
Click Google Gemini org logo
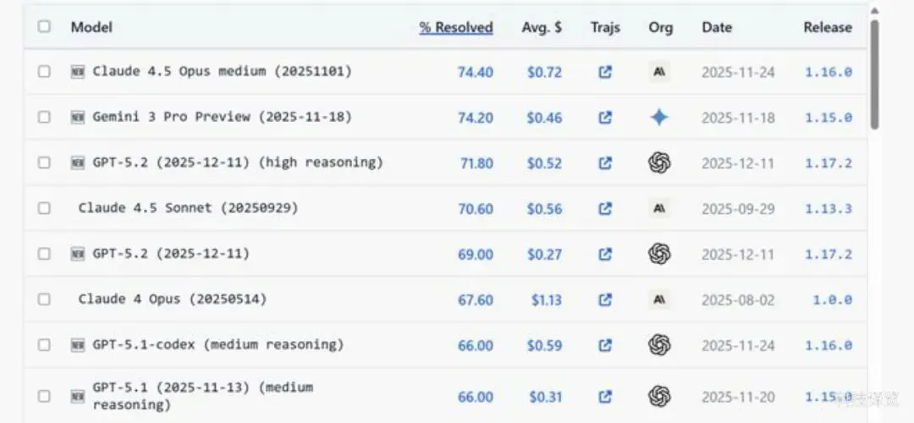point(659,118)
